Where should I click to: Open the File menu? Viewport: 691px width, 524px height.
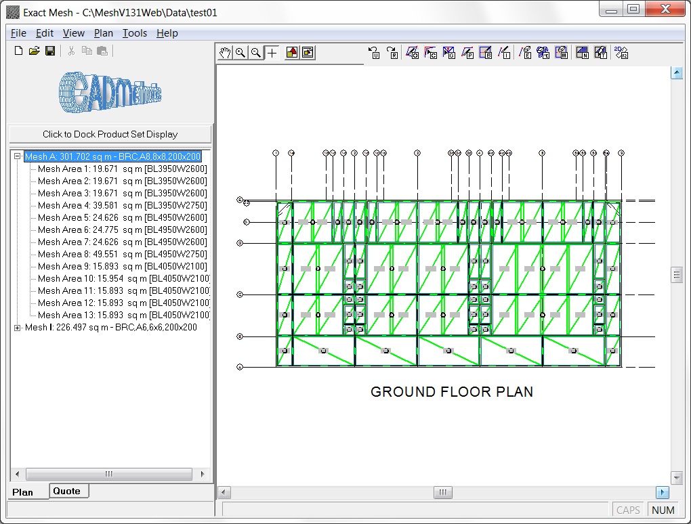pos(18,33)
